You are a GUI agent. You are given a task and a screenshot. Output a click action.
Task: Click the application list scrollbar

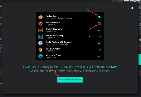[104, 21]
